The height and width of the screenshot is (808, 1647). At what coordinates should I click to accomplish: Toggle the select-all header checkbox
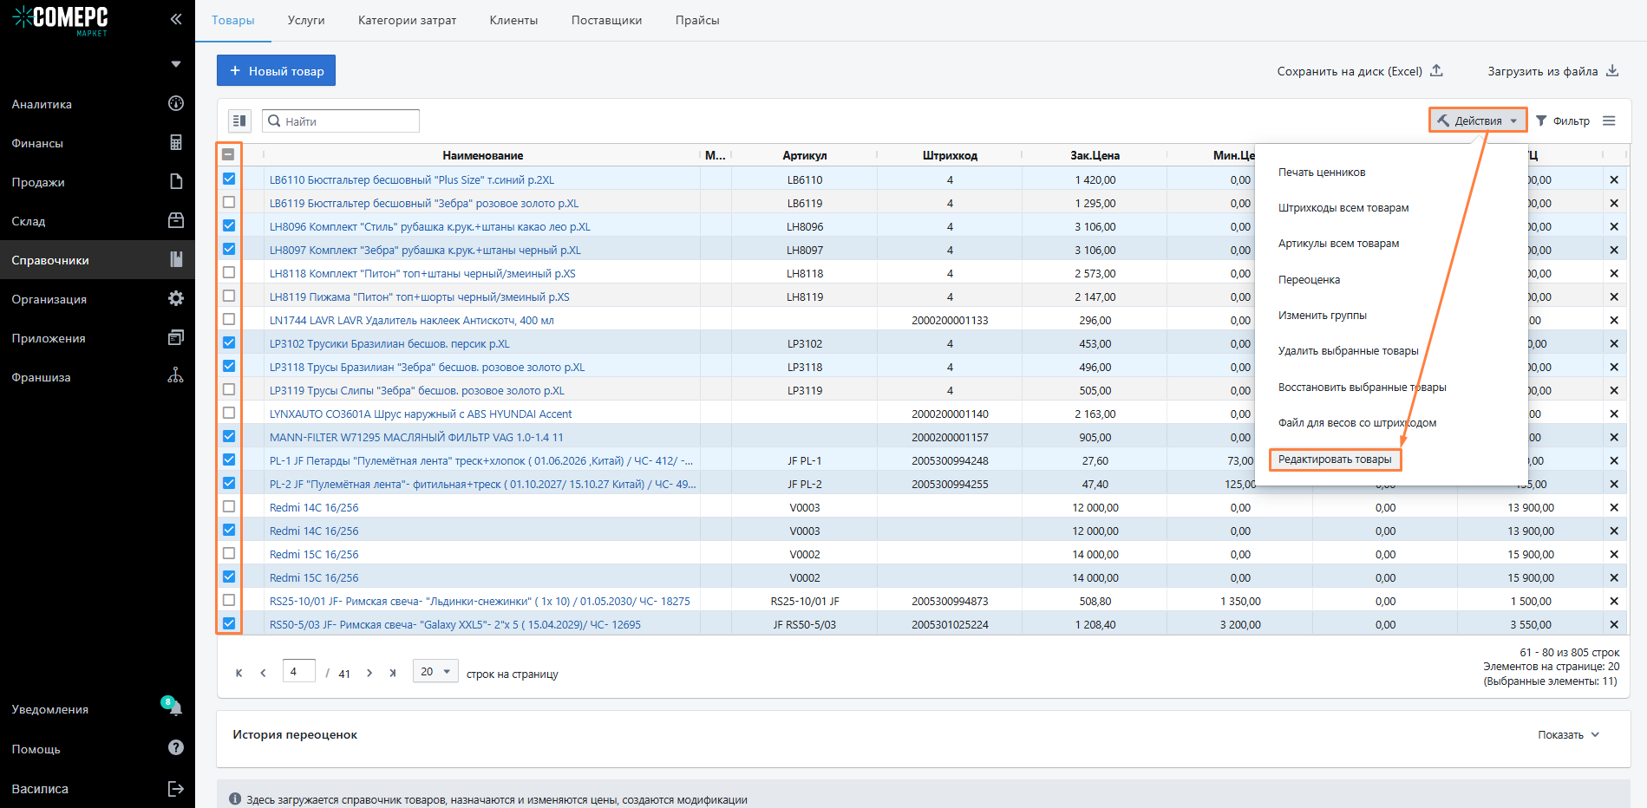click(x=229, y=154)
